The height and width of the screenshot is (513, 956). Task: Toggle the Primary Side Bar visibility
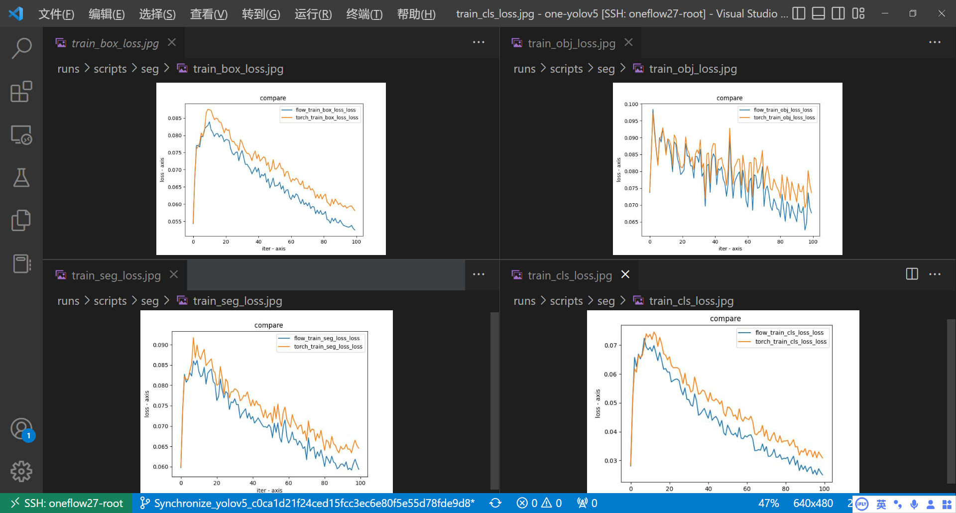click(798, 13)
